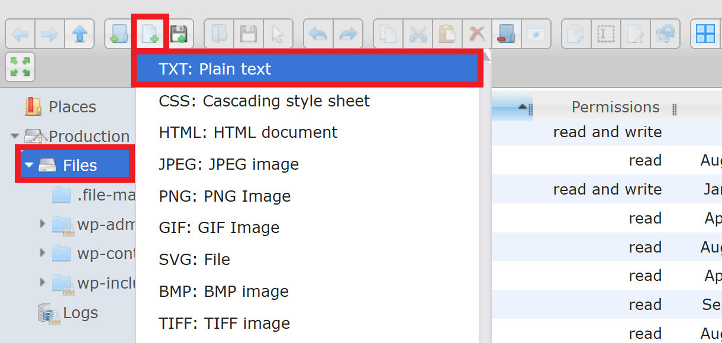The width and height of the screenshot is (722, 343).
Task: Select PNG: PNG Image from the menu
Action: click(x=225, y=196)
